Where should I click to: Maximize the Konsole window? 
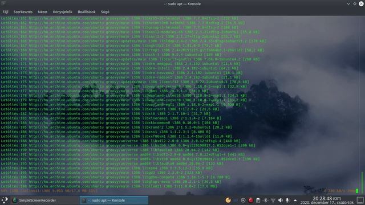(355, 4)
